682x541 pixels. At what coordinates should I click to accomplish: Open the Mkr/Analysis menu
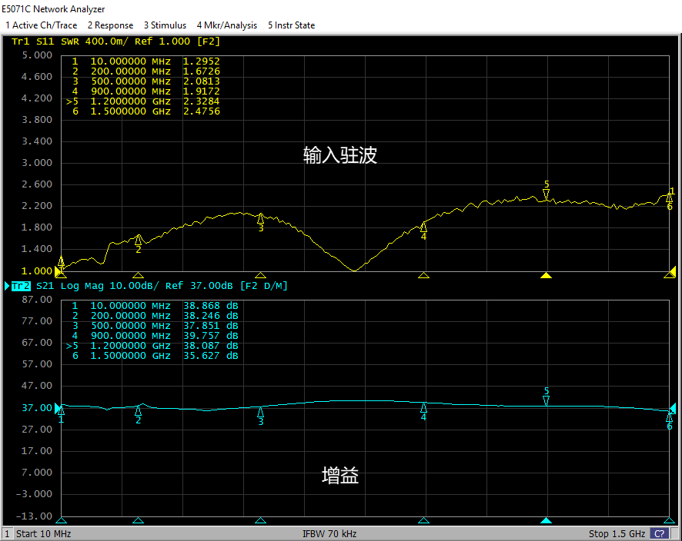[227, 25]
